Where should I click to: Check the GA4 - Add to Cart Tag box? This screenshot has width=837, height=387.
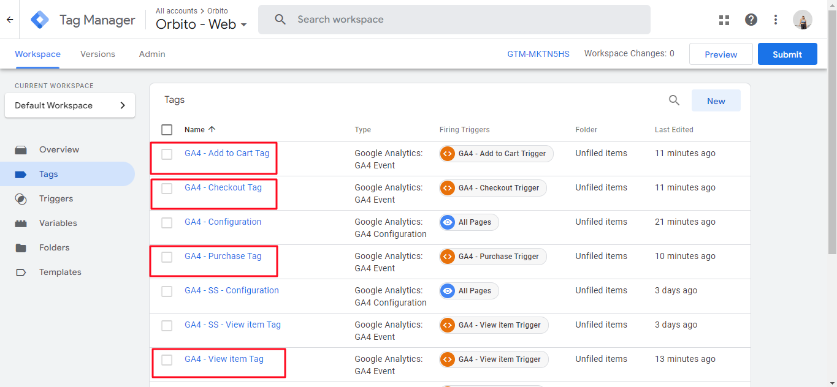point(167,154)
